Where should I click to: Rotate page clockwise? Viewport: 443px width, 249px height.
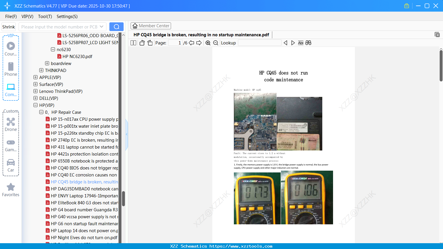[x=150, y=43]
